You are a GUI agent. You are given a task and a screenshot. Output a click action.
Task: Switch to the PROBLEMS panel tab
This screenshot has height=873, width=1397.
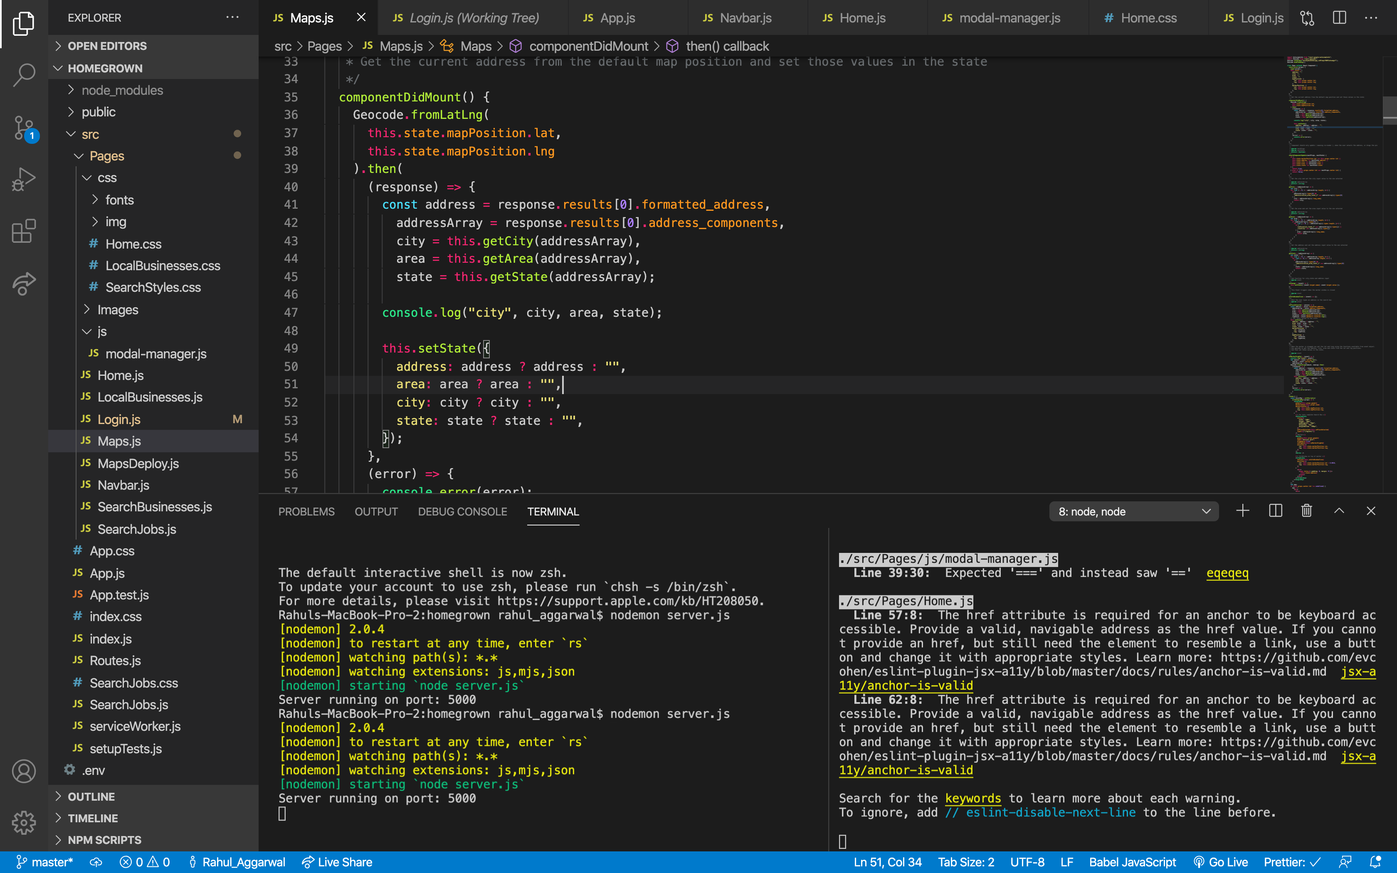coord(306,512)
